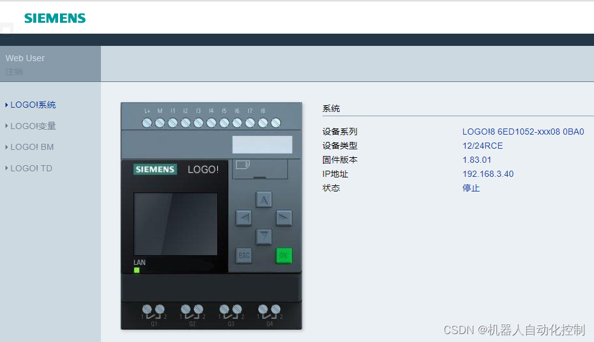Click the green OK key on device
The height and width of the screenshot is (342, 594).
pyautogui.click(x=284, y=256)
